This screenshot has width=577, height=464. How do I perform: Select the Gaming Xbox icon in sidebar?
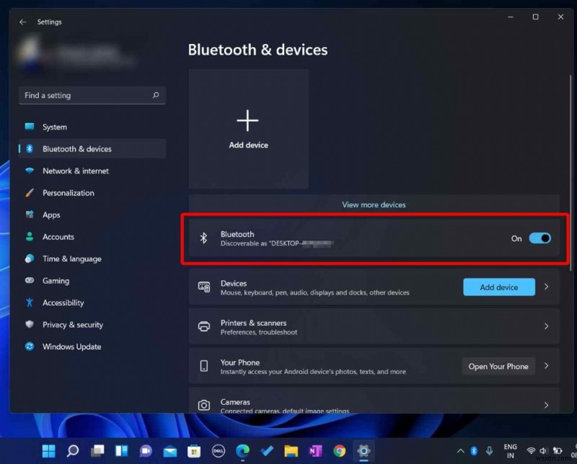pos(30,280)
